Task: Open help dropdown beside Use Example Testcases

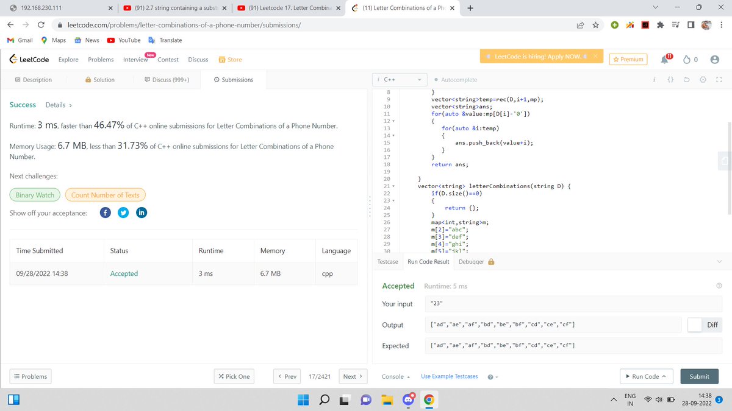Action: click(x=493, y=377)
